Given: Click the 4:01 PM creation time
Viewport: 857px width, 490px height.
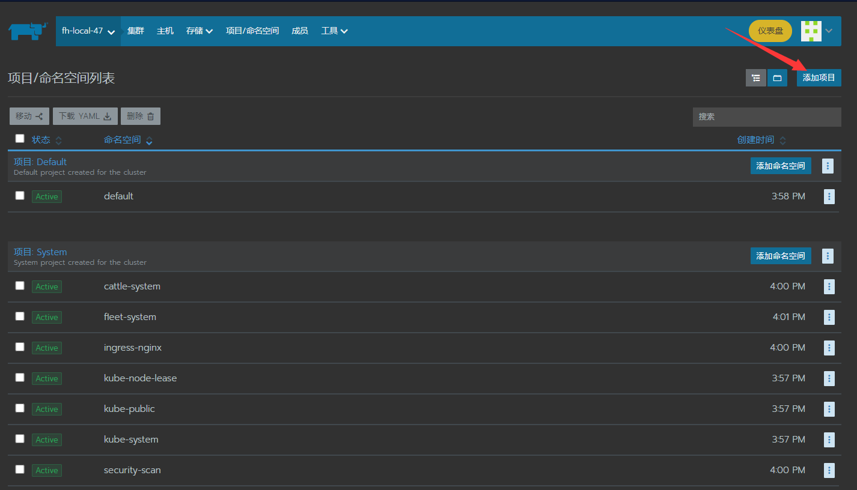Looking at the screenshot, I should 789,317.
